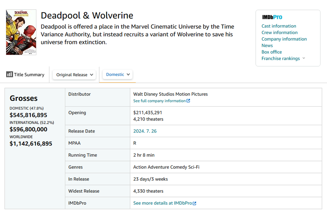Click See full company information link
Screen dimensions: 327x214
[x=159, y=101]
